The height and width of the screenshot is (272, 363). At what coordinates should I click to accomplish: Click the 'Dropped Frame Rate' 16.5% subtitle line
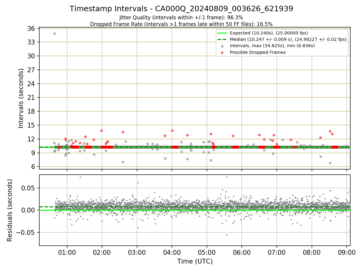pos(181,24)
